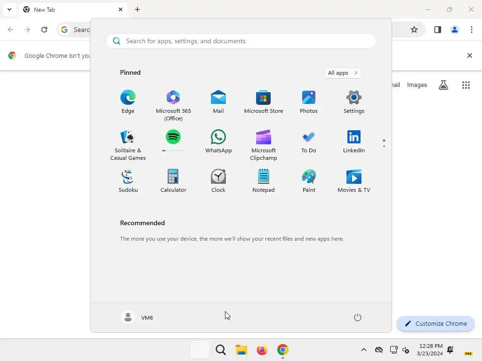Click the Spotify icon in pinned apps
The width and height of the screenshot is (482, 361).
(x=173, y=137)
